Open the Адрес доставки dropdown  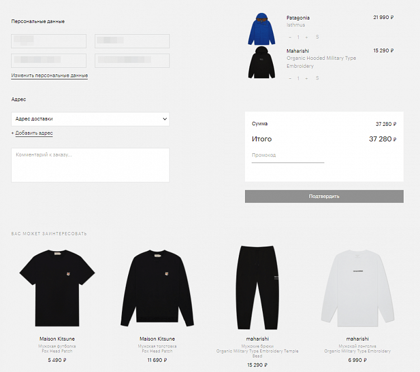click(x=90, y=119)
